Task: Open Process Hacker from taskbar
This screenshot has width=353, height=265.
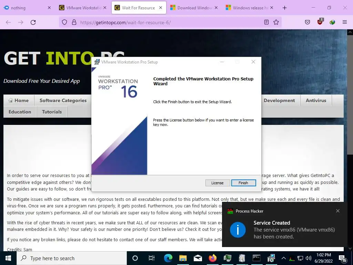Action: (x=227, y=258)
